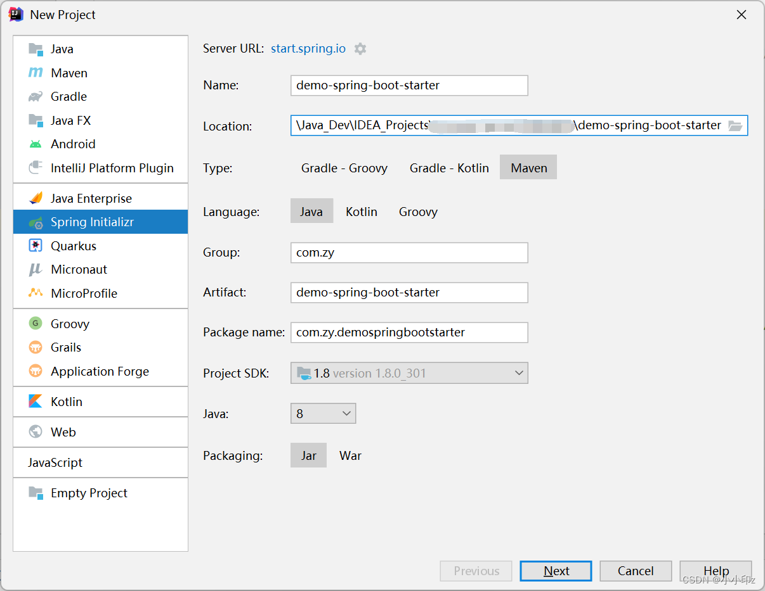The height and width of the screenshot is (591, 765).
Task: Choose Groovy as the language
Action: [x=418, y=212]
